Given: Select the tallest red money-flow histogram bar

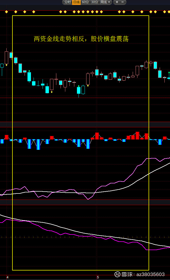Looking at the screenshot, I should click(x=137, y=136).
